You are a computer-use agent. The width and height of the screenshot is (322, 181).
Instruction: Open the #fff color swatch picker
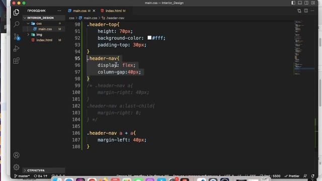tap(149, 38)
